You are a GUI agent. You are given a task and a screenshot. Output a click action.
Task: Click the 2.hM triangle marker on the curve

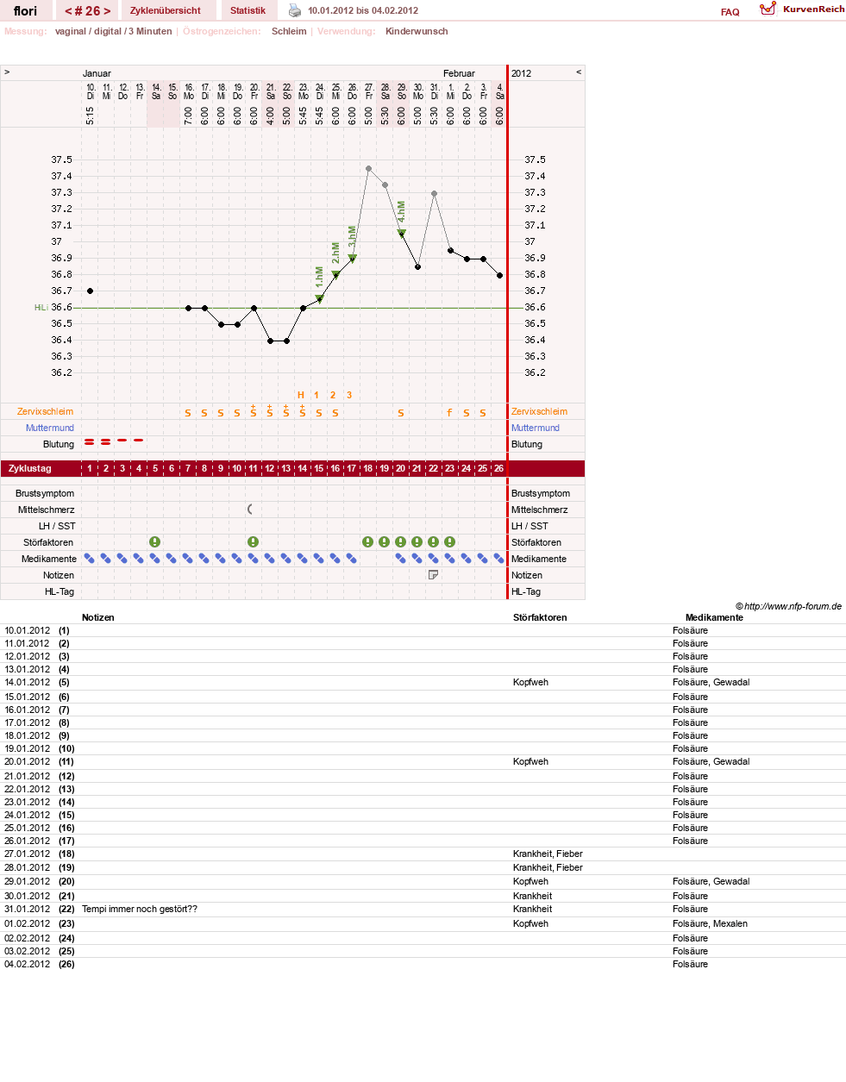point(336,275)
